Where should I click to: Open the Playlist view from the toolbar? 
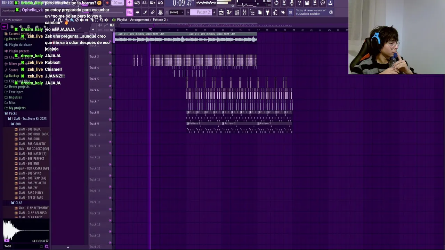point(221,12)
